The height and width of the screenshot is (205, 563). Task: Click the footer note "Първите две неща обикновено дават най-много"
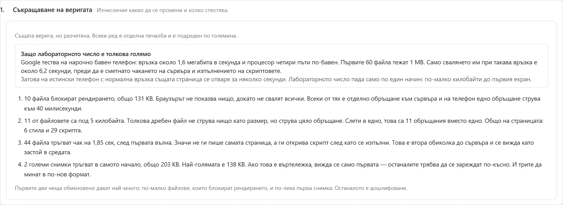211,188
